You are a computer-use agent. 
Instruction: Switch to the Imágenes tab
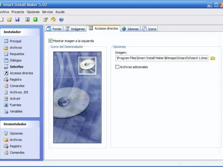(75, 29)
